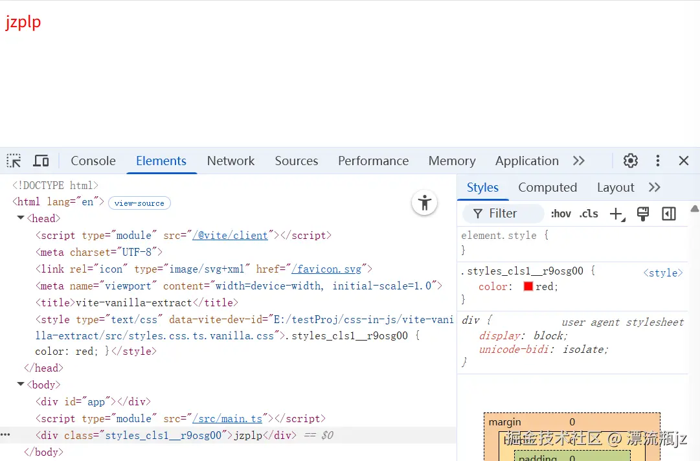Image resolution: width=700 pixels, height=461 pixels.
Task: Click the accessibility overlay icon on the page
Action: pos(424,203)
